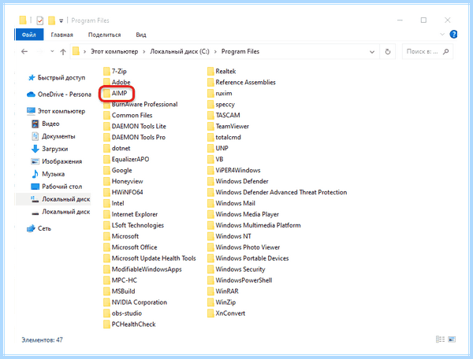Click the new folder icon in title bar

(x=51, y=20)
